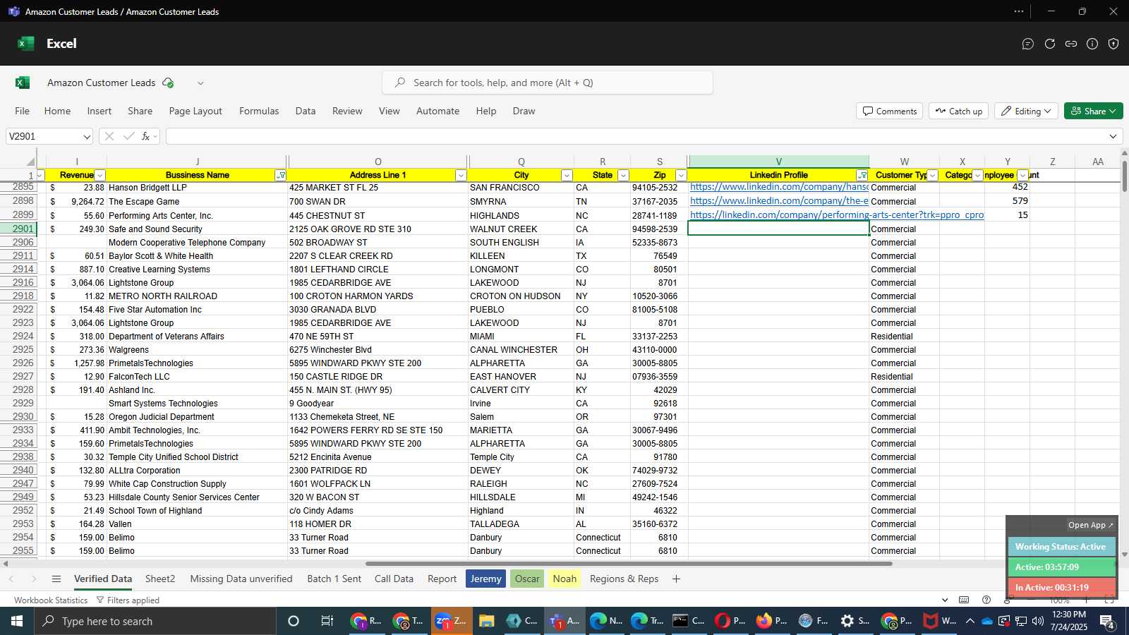The width and height of the screenshot is (1129, 635).
Task: Open The Escape Game LinkedIn link
Action: pyautogui.click(x=779, y=201)
